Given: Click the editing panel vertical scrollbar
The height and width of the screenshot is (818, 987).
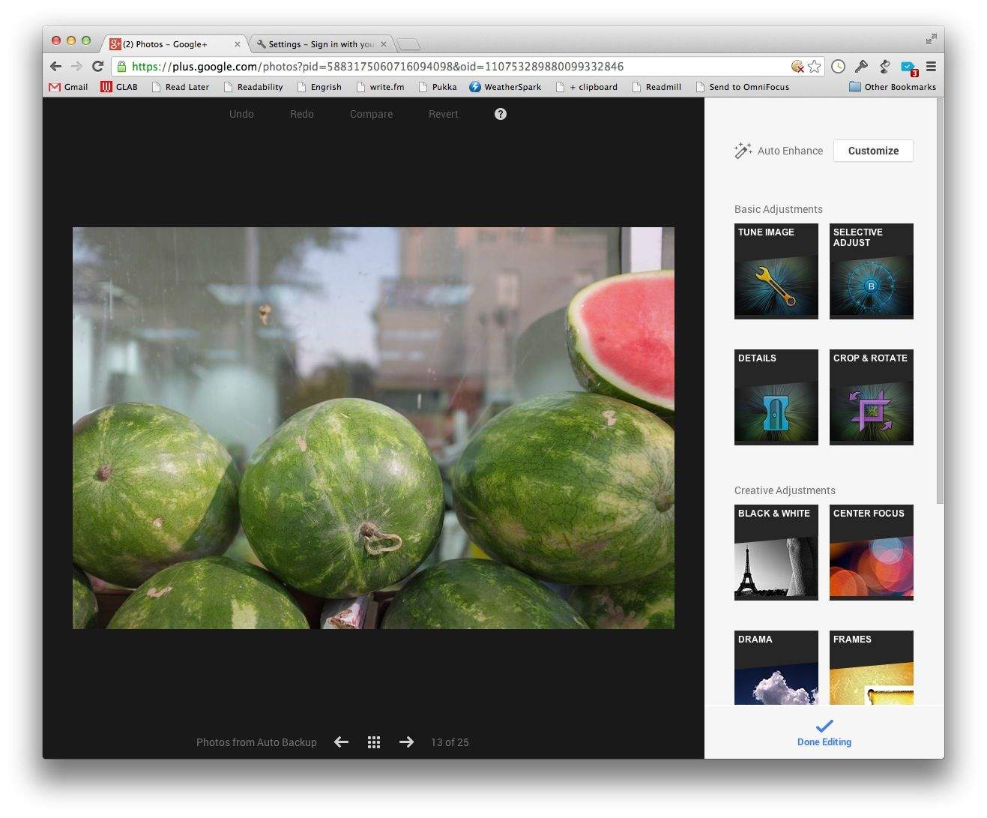Looking at the screenshot, I should [940, 300].
